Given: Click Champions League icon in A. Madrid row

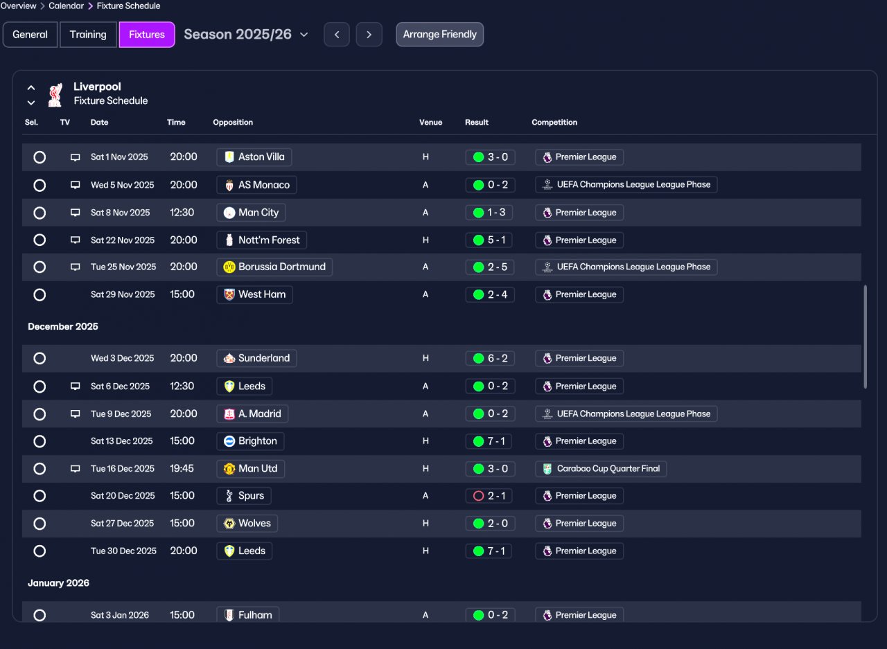Looking at the screenshot, I should (x=547, y=414).
